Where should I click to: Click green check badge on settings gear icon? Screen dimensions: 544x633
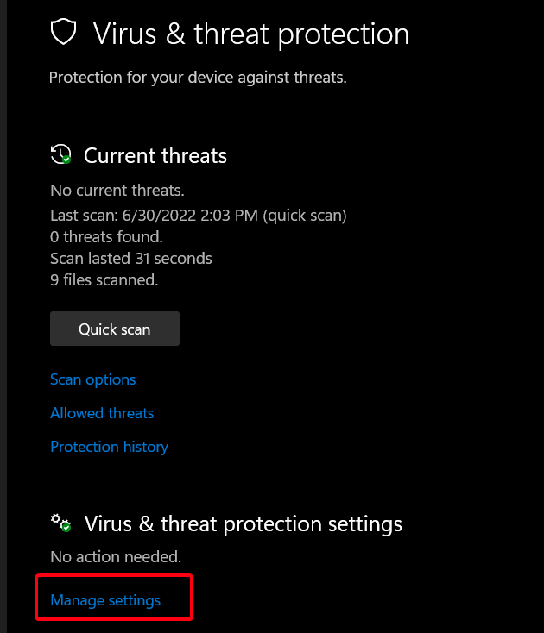coord(66,527)
